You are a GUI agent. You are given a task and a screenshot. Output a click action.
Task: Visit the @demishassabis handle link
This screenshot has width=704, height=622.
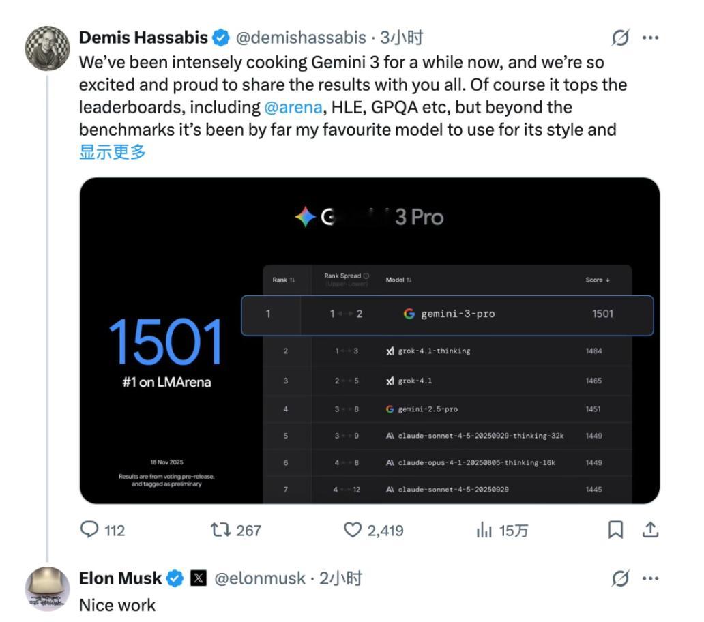tap(302, 39)
